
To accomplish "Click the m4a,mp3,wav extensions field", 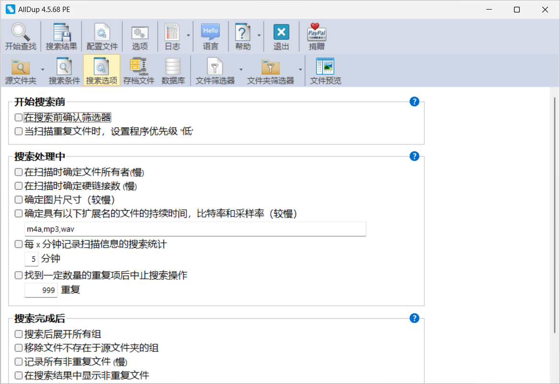I will coord(195,229).
